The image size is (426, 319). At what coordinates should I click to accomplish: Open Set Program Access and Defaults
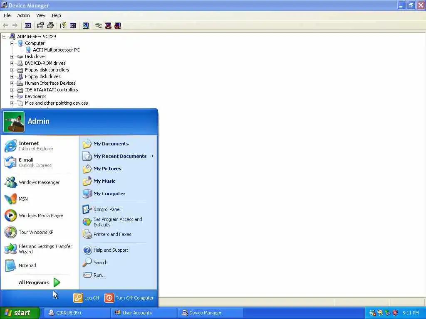(119, 222)
